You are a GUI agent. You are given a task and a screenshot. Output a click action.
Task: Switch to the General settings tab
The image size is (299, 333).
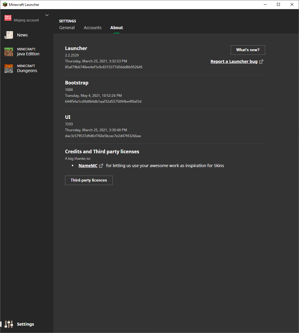[67, 28]
